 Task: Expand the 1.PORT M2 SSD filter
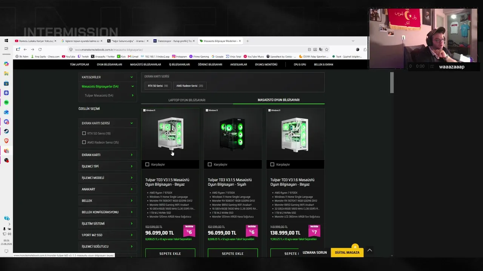pos(107,235)
